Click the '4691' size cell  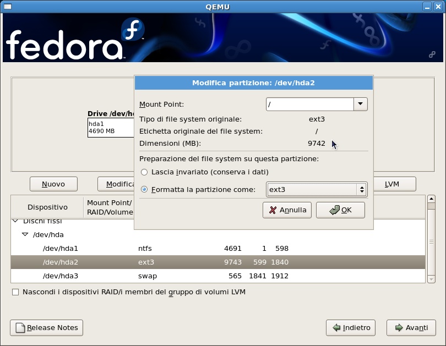[233, 249]
